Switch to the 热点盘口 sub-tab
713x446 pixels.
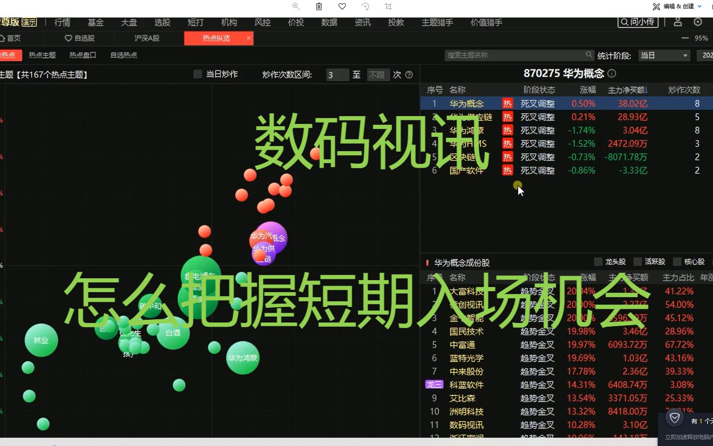tap(82, 55)
